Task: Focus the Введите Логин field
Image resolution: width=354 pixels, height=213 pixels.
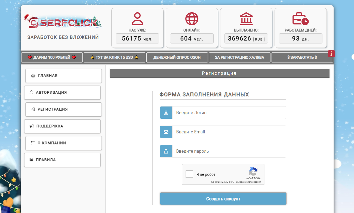Action: pyautogui.click(x=229, y=112)
